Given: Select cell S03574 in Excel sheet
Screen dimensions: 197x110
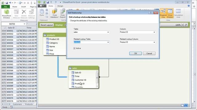Looking at the screenshot, I should point(11,101).
